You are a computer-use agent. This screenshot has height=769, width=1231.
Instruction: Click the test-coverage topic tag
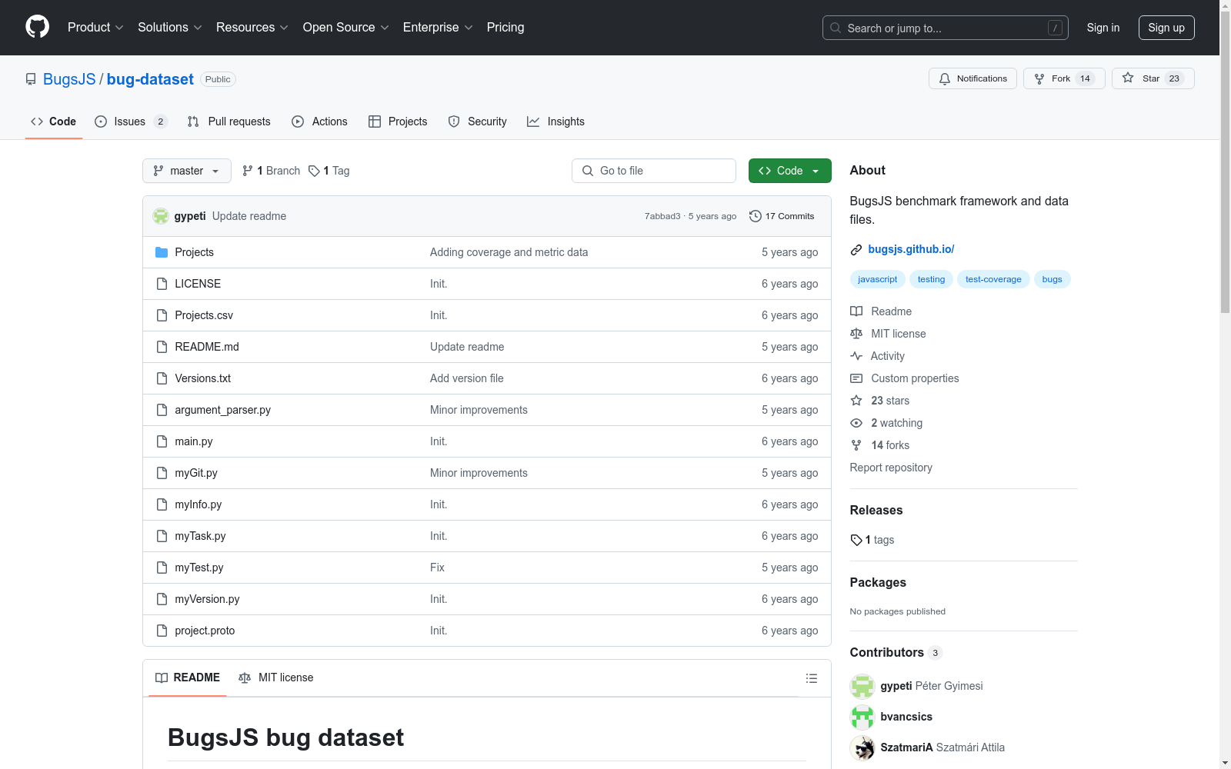[x=993, y=279]
